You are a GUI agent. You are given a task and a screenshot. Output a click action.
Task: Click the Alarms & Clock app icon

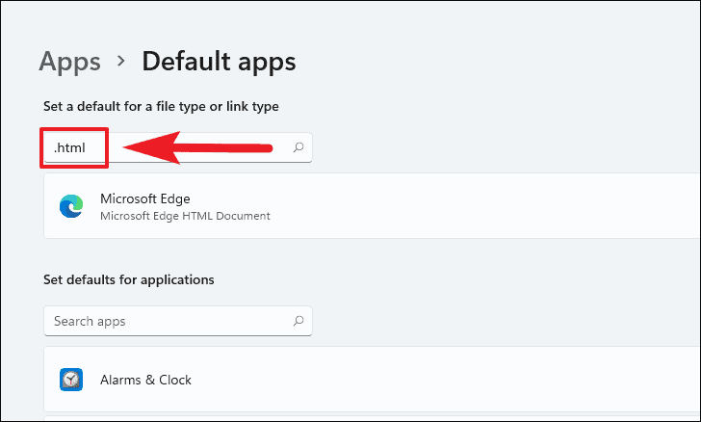coord(71,380)
